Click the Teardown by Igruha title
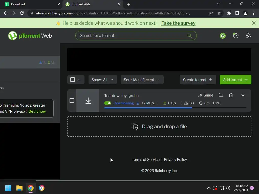Screen dimensions: 259x194 coord(121,96)
